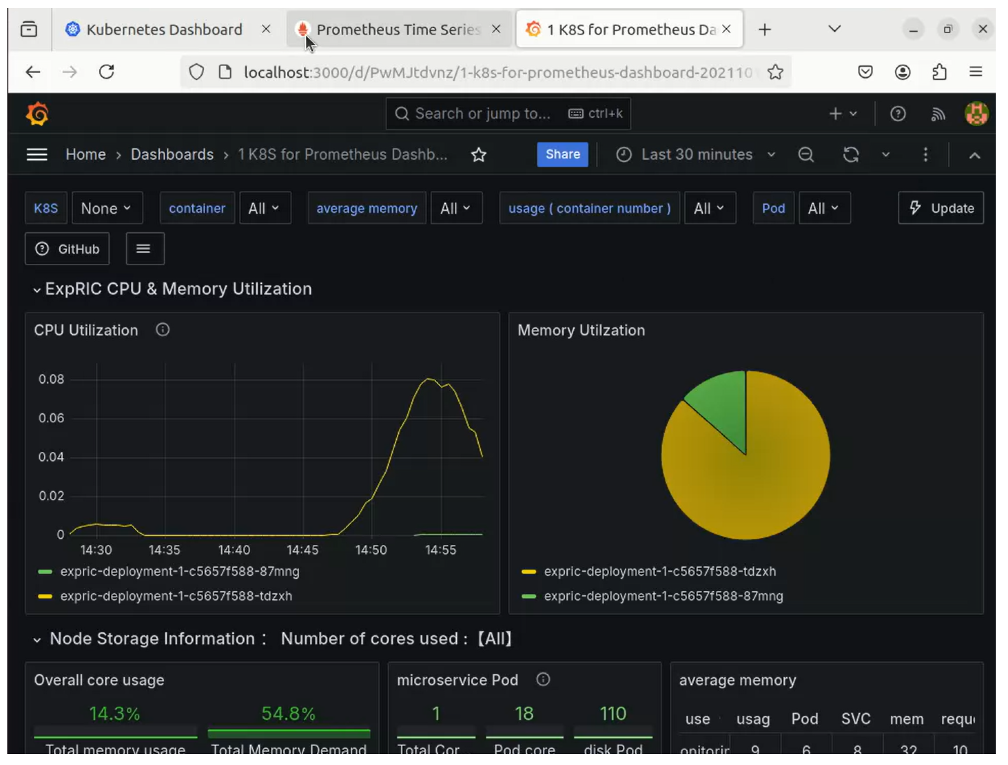Toggle the 87mng series in Memory legend
This screenshot has height=765, width=1008.
tap(663, 596)
